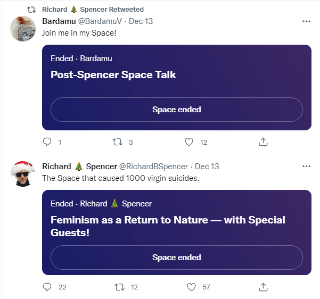Image resolution: width=320 pixels, height=299 pixels.
Task: Retweet Richard Spencer's Feminism Space tweet
Action: (x=119, y=287)
